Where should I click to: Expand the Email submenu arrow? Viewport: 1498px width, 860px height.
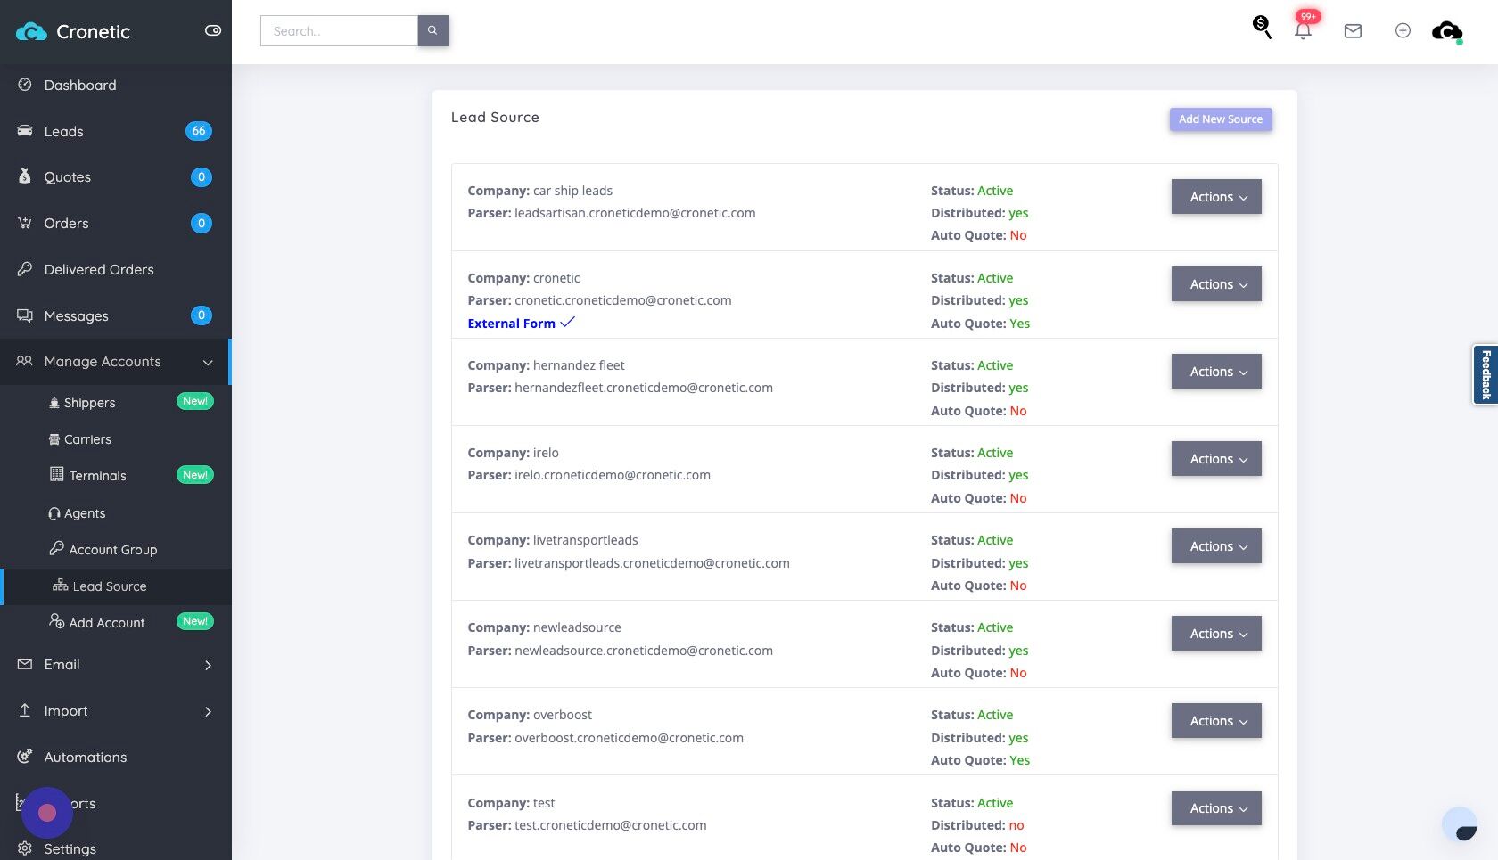pos(208,665)
